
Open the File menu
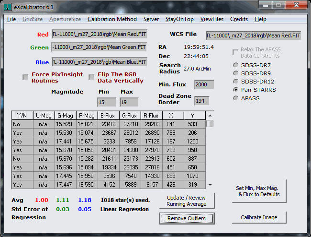pos(11,19)
